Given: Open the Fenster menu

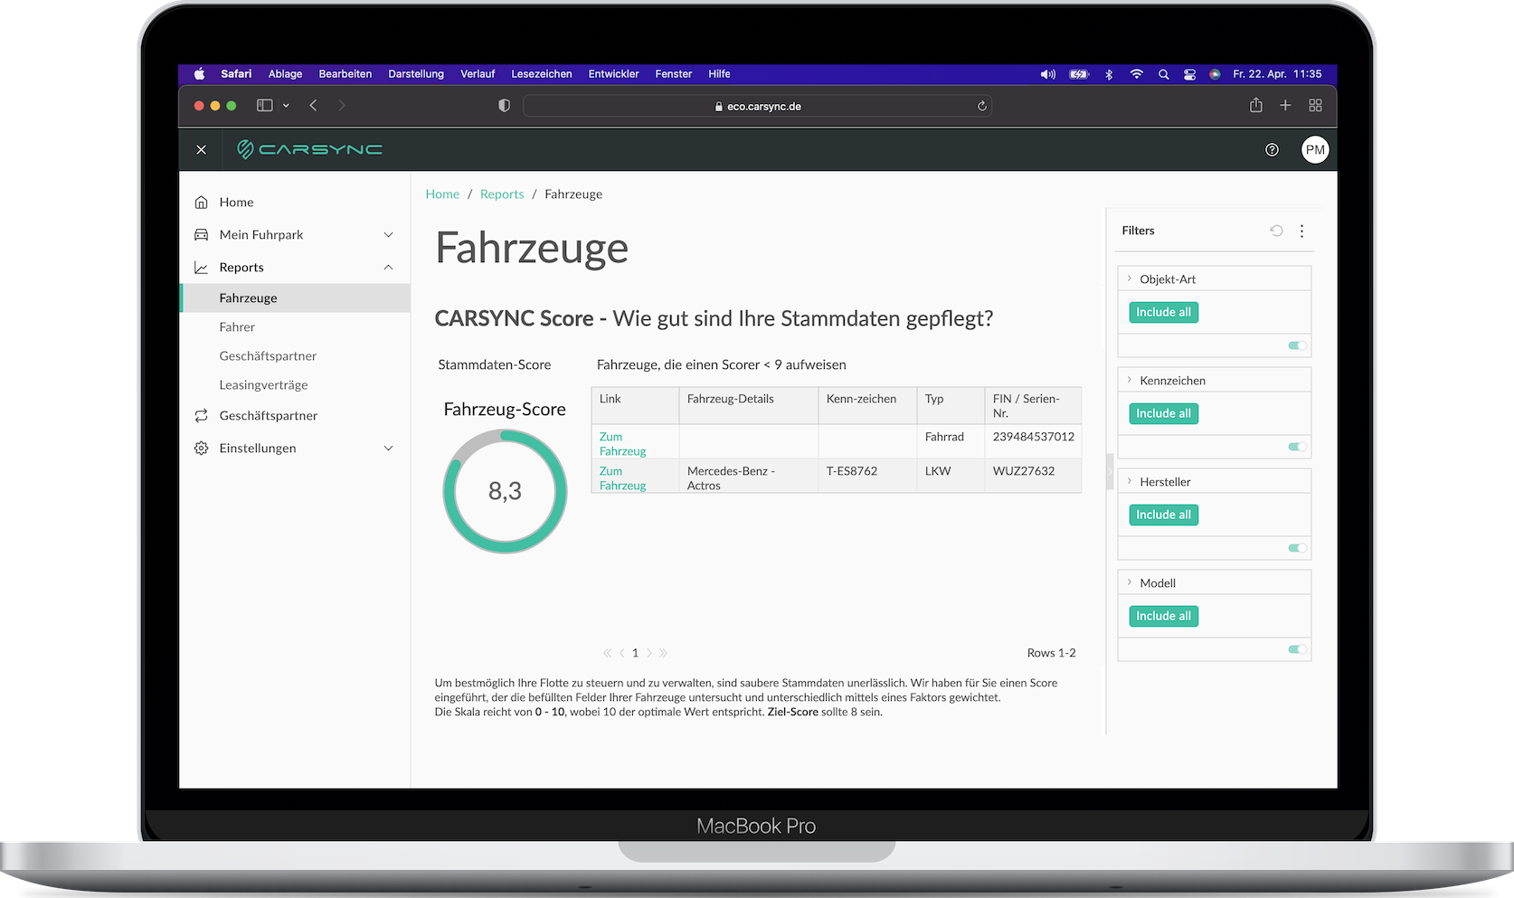Looking at the screenshot, I should [673, 74].
